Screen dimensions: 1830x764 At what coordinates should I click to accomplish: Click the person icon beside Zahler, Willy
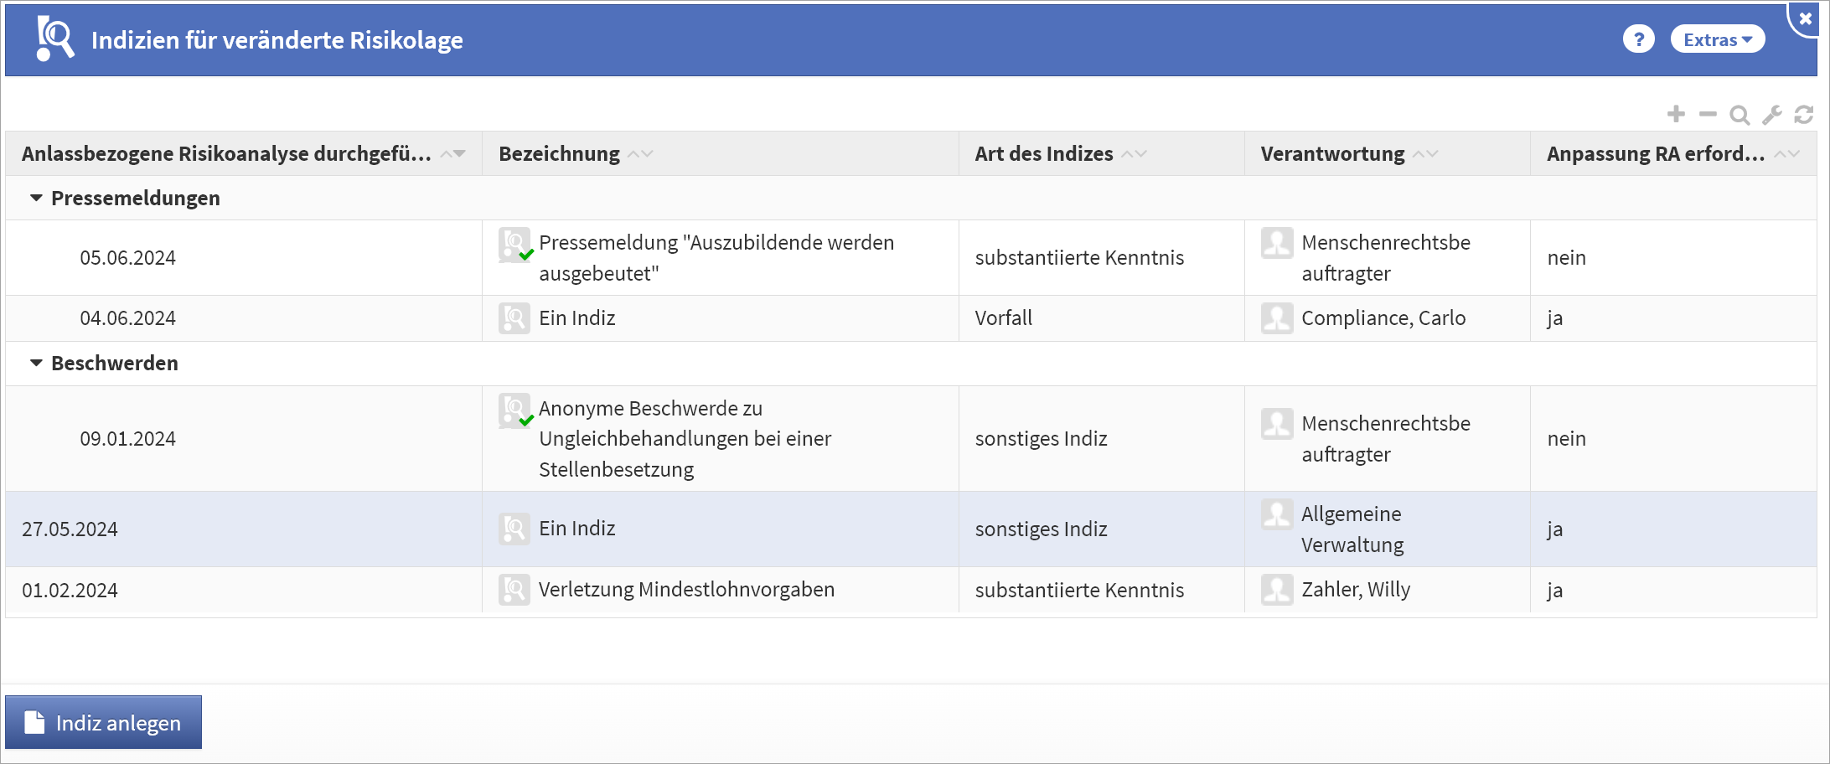point(1276,590)
